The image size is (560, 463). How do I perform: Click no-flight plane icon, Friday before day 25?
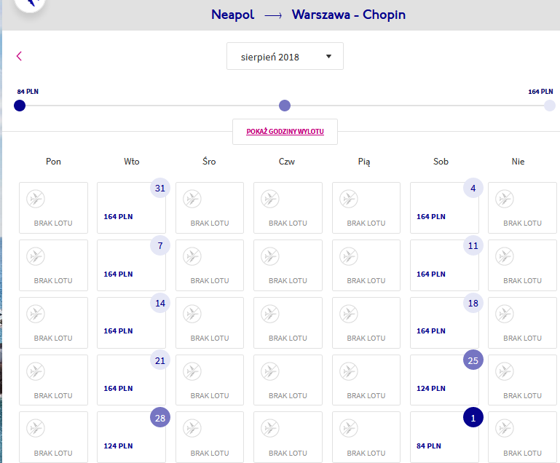[x=349, y=371]
